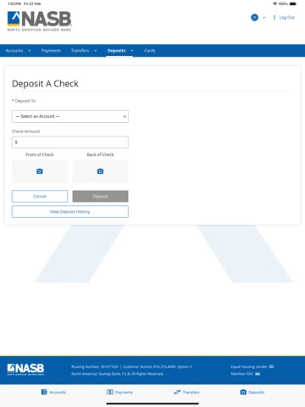Click the Deposit A Check heading
The height and width of the screenshot is (407, 305).
[x=45, y=84]
